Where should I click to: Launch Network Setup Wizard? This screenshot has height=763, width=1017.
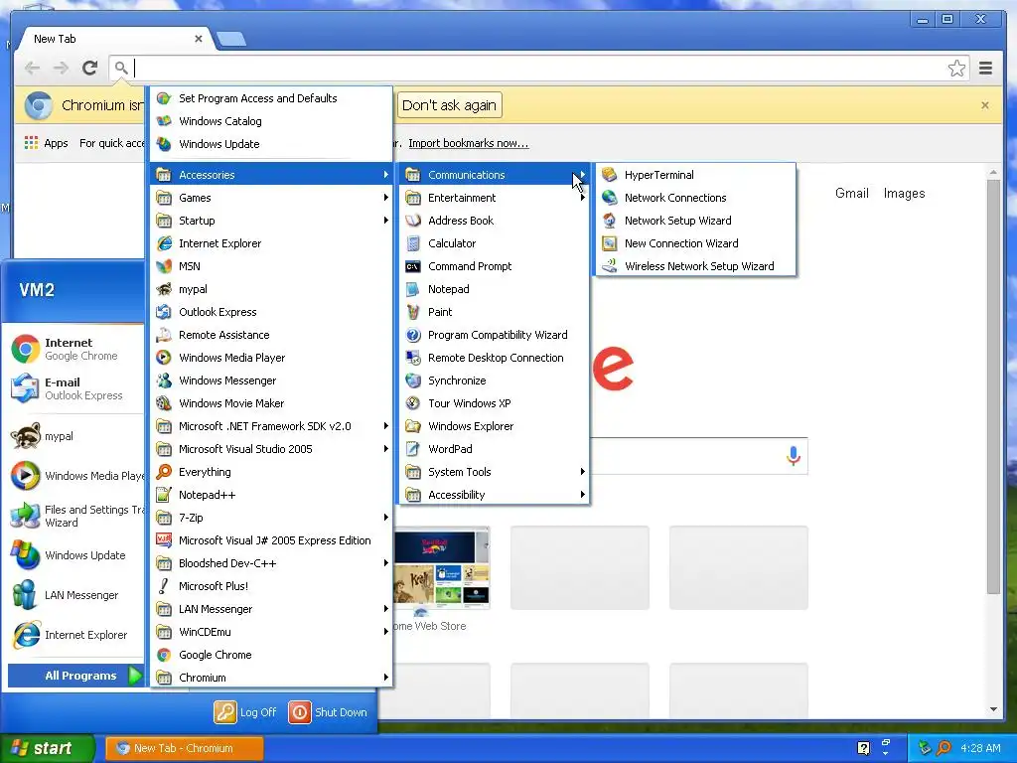pyautogui.click(x=695, y=221)
